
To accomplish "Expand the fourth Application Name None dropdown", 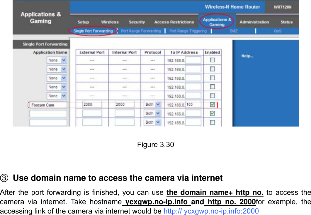I will click(x=57, y=87).
